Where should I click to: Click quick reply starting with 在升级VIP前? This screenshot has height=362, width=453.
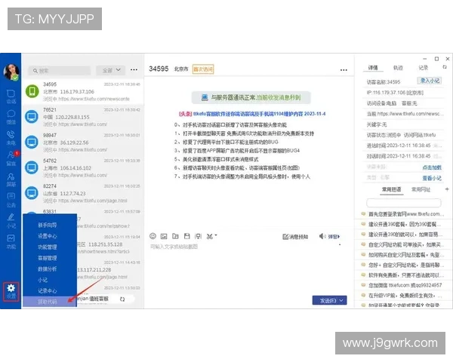(402, 296)
